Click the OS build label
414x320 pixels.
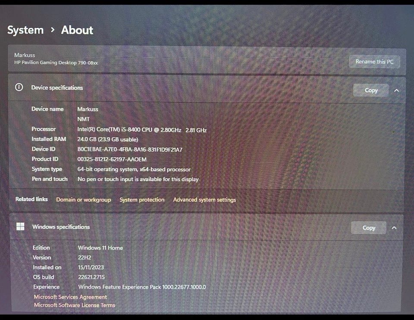point(44,277)
